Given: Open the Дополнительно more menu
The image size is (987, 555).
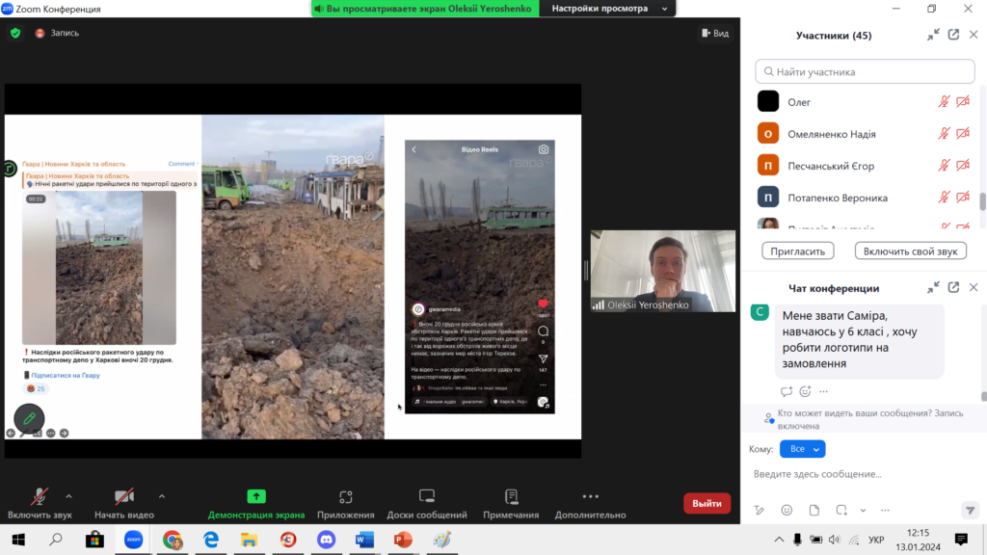Looking at the screenshot, I should tap(591, 503).
